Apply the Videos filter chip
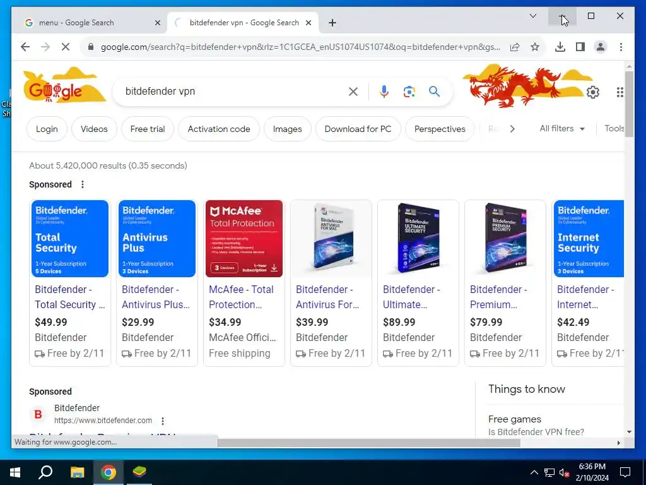This screenshot has height=485, width=646. [94, 129]
